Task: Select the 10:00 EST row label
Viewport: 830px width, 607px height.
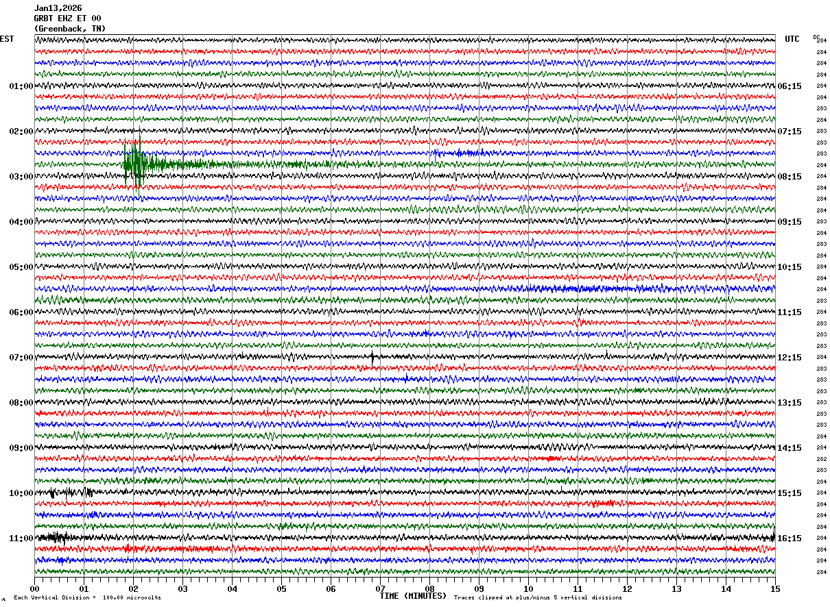Action: tap(21, 493)
